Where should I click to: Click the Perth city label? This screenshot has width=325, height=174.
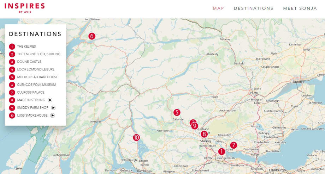[x=254, y=93]
